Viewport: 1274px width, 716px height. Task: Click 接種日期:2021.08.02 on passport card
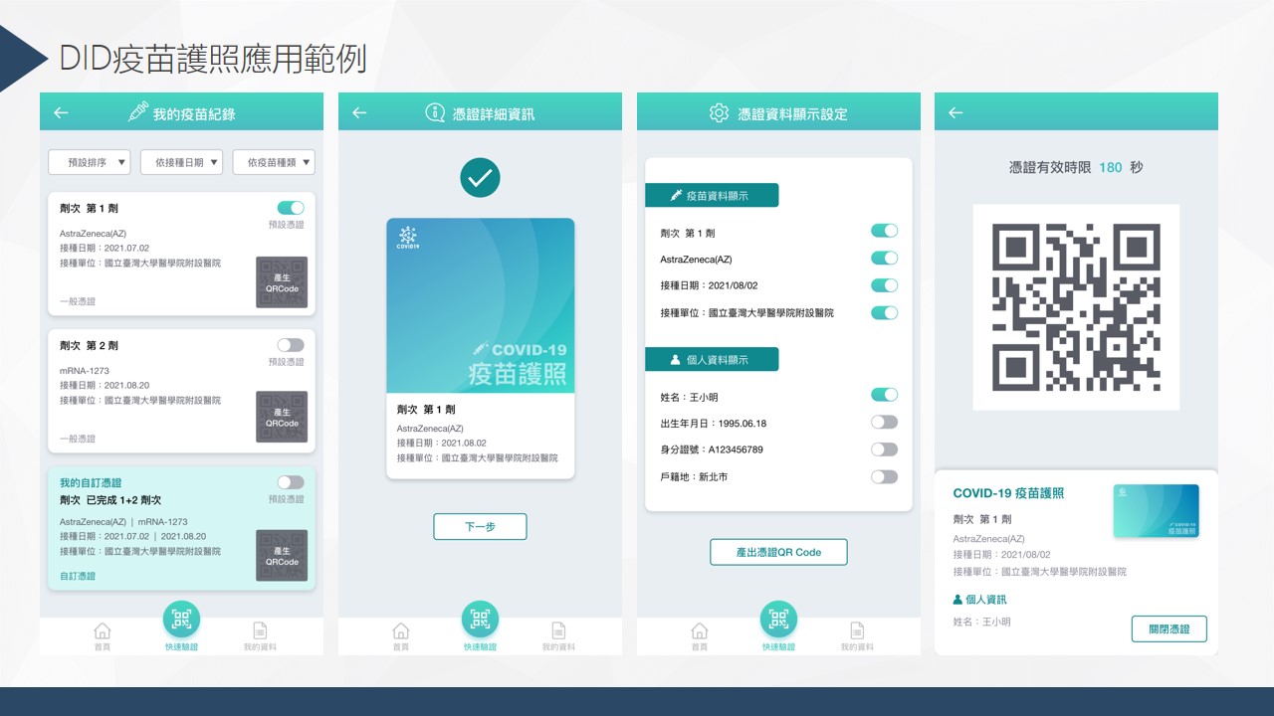coord(441,444)
